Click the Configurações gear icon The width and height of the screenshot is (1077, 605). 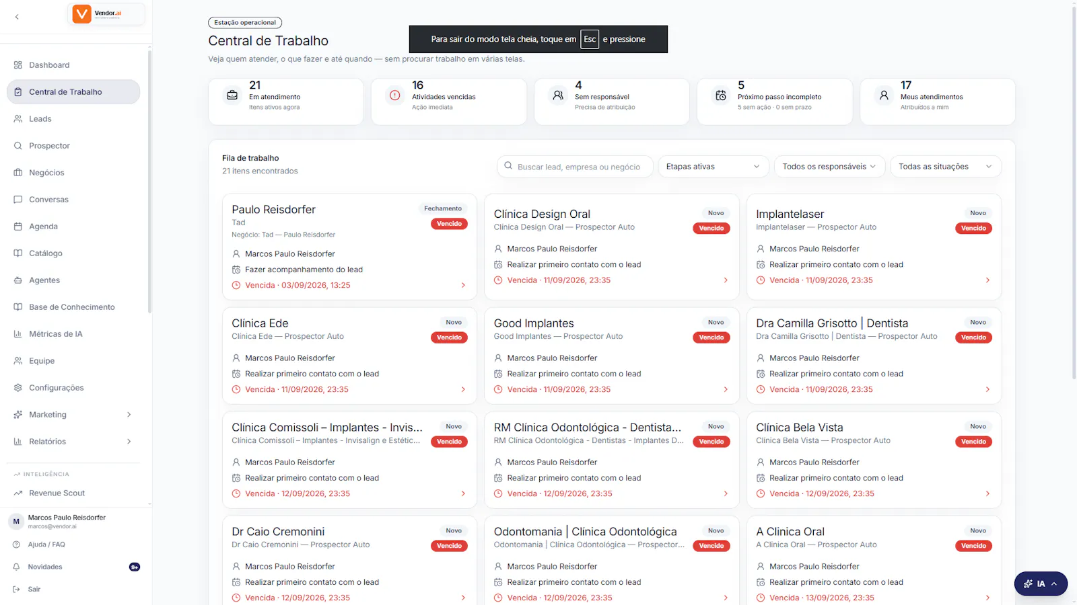coord(18,388)
